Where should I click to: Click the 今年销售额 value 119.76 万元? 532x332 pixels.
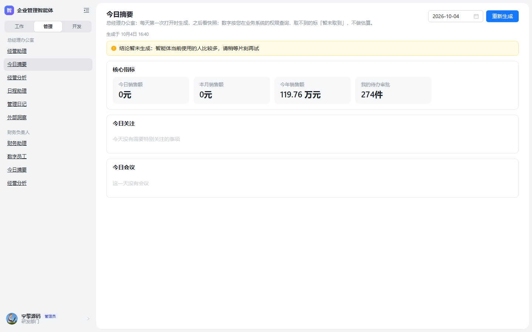[300, 95]
